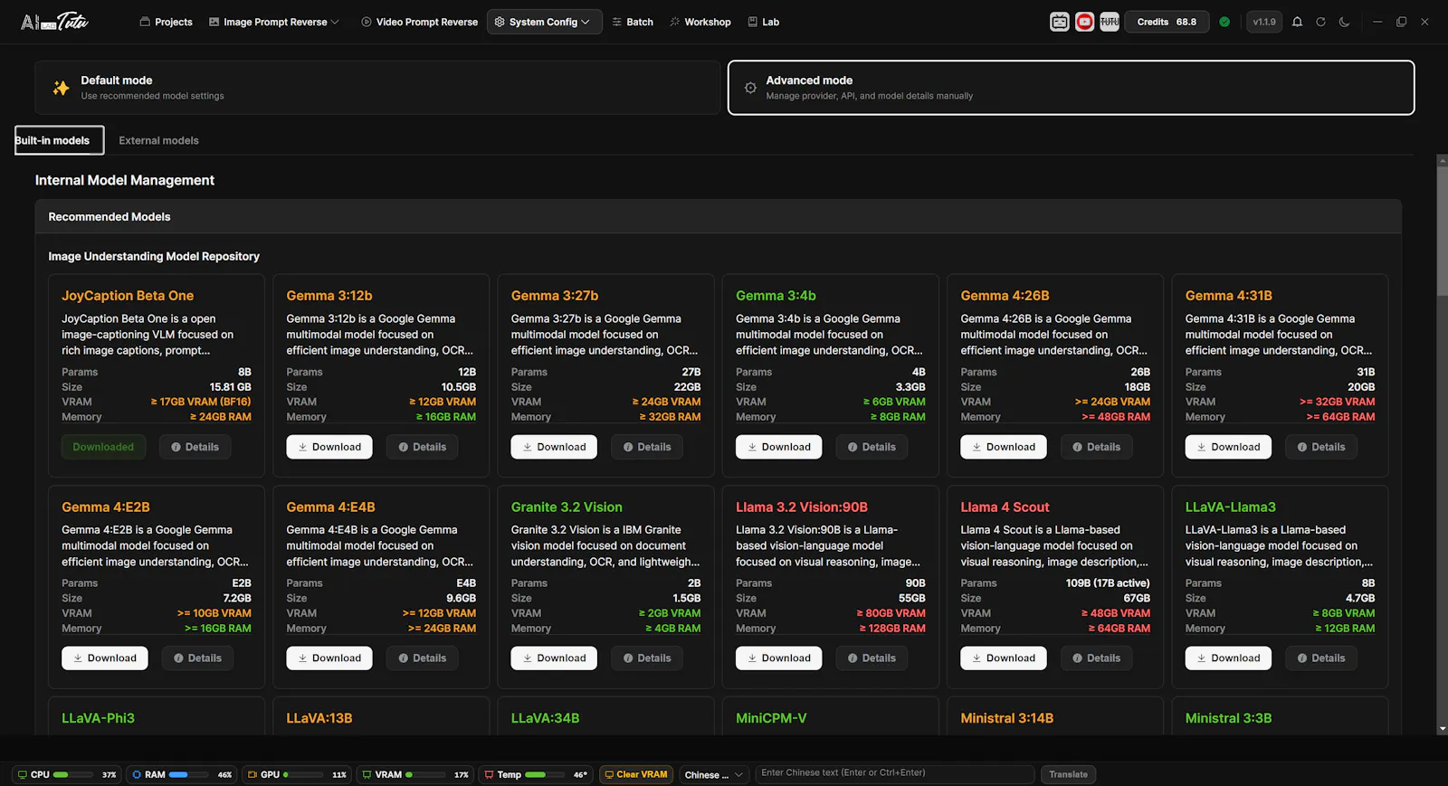The image size is (1448, 786).
Task: Open Image Prompt Reverse dropdown
Action: click(x=274, y=22)
